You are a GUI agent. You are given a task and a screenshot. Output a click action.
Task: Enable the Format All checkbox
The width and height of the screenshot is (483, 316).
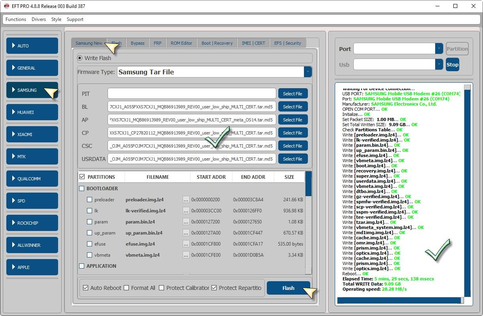[126, 288]
